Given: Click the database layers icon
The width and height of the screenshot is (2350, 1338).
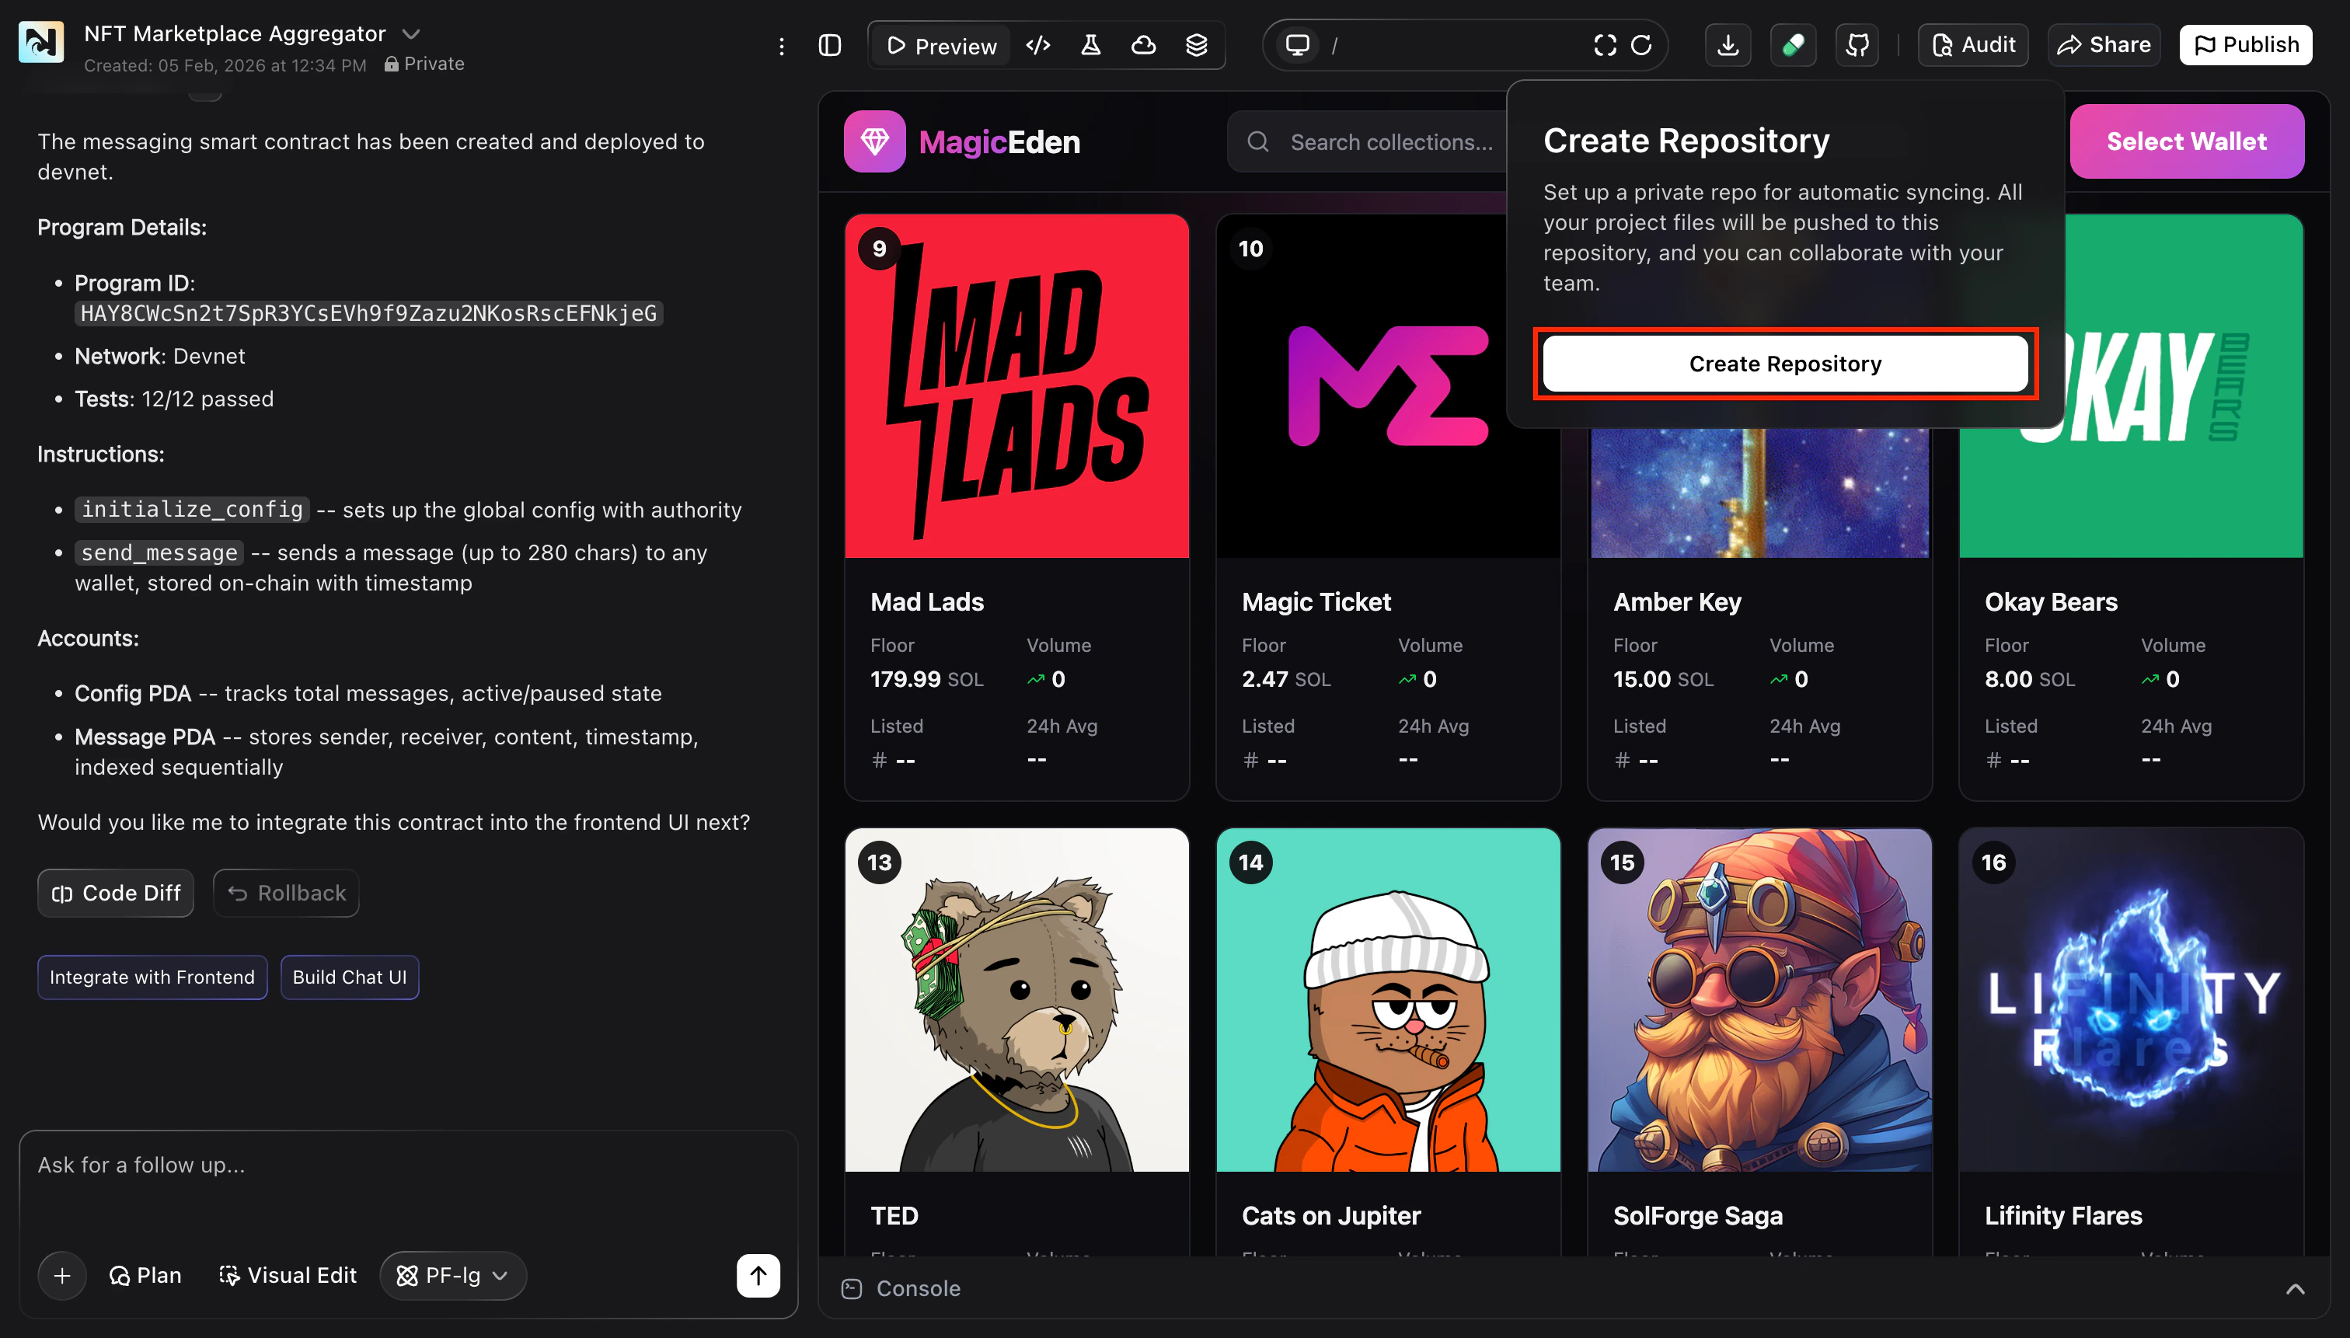Looking at the screenshot, I should [x=1196, y=45].
